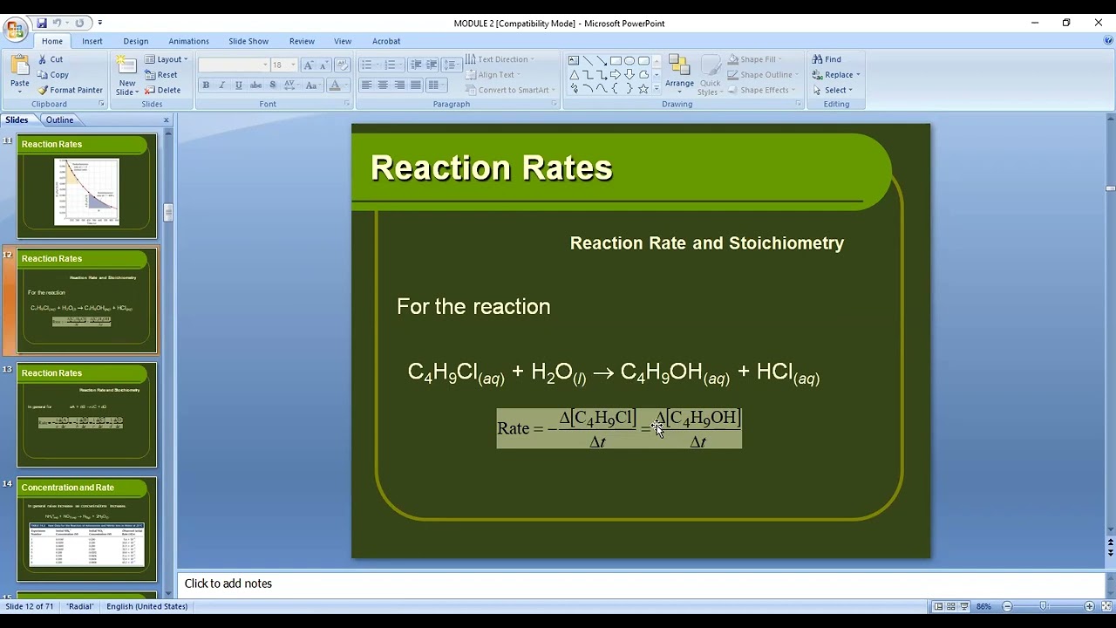Image resolution: width=1116 pixels, height=628 pixels.
Task: Apply strikethrough formatting
Action: (x=255, y=85)
